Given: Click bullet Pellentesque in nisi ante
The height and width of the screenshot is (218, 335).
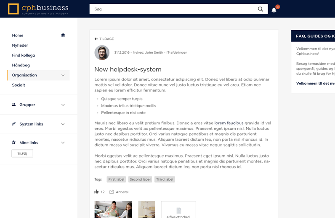Looking at the screenshot, I should (123, 113).
